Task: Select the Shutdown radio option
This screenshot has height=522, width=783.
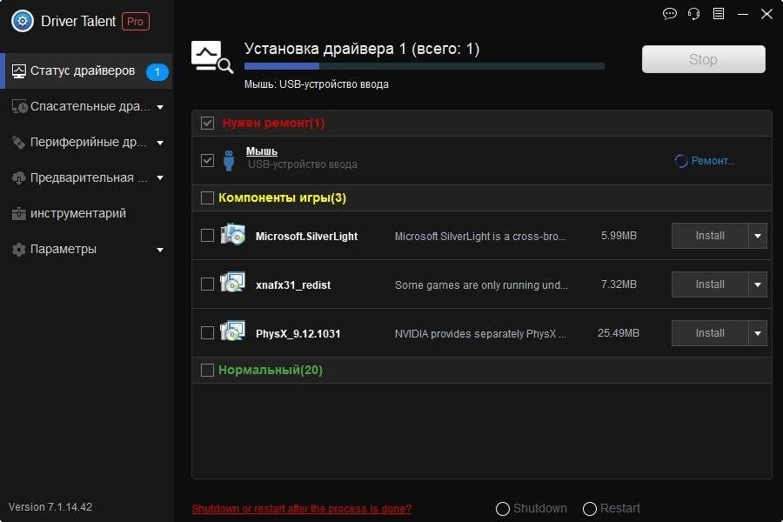Action: click(x=502, y=508)
